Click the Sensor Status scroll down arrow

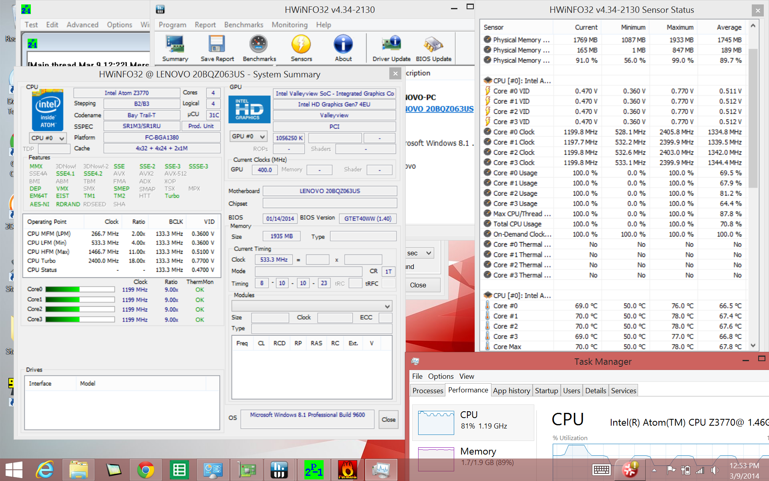click(753, 346)
